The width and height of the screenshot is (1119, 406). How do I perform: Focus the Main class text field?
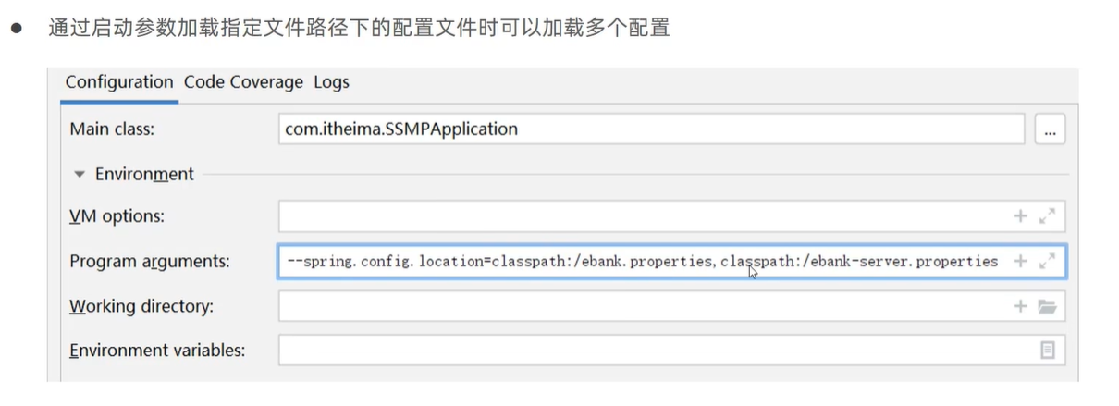click(647, 129)
